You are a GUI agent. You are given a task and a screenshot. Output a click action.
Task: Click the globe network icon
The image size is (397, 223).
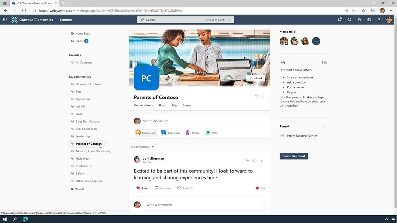(x=369, y=20)
